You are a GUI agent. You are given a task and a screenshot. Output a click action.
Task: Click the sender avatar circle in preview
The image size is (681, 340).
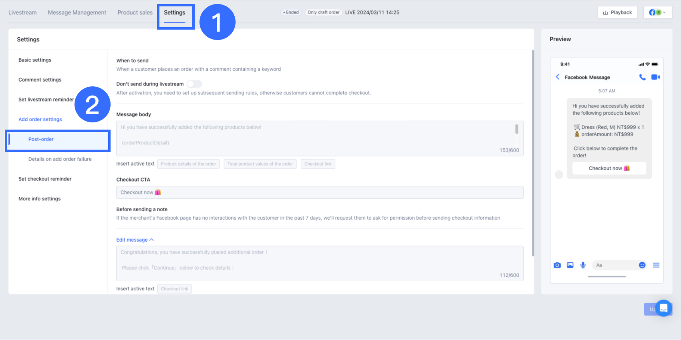click(x=559, y=174)
